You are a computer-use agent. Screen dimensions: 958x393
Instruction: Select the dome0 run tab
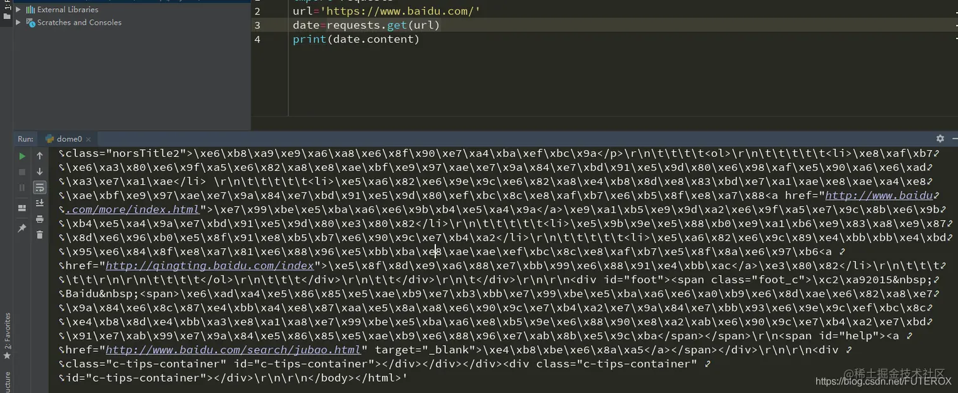[x=69, y=139]
